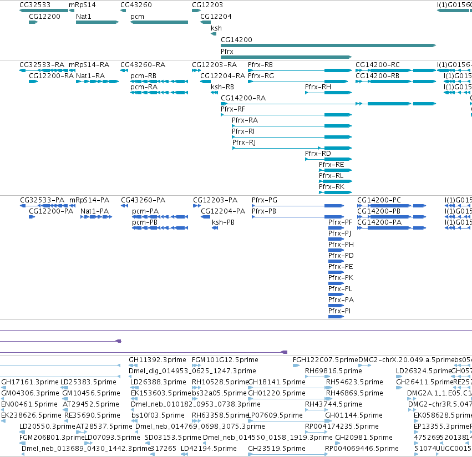Select EST GH23519.5prime label
472x457 pixels.
tap(277, 449)
